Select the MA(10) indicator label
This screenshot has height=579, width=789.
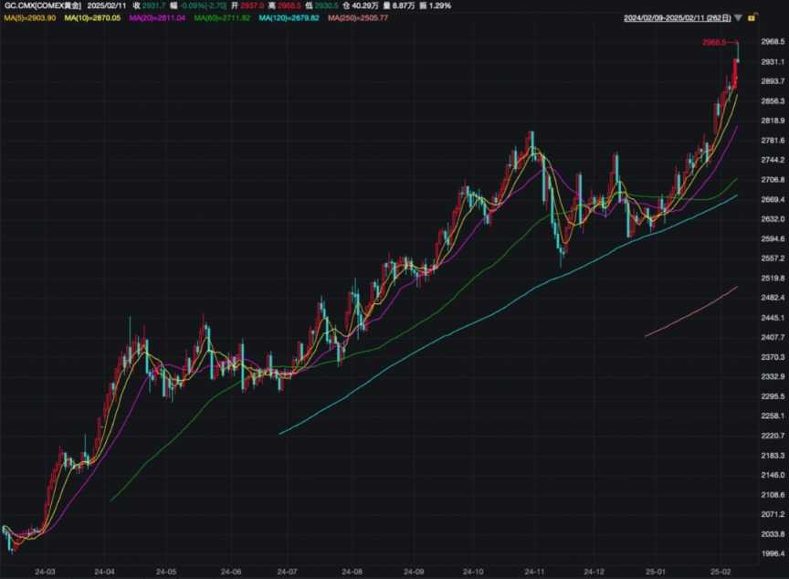[x=94, y=18]
